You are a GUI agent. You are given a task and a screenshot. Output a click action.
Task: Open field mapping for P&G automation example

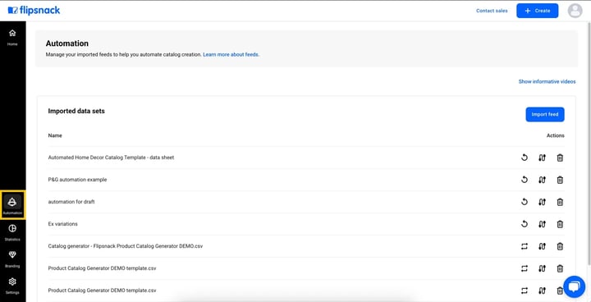coord(542,180)
